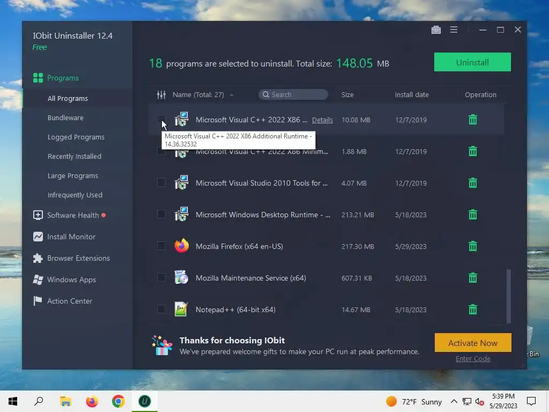The image size is (549, 412).
Task: Launch File Explorer from taskbar
Action: 65,401
